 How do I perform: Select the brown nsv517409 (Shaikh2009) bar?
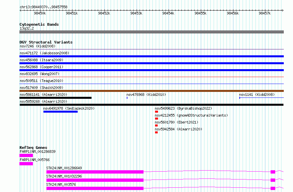(151, 91)
